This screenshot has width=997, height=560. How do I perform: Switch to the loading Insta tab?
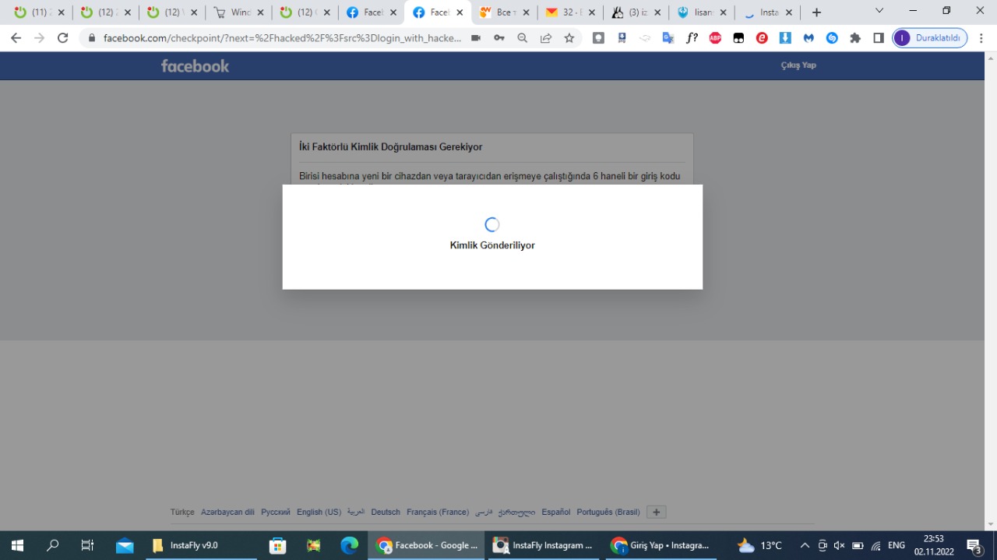point(769,12)
